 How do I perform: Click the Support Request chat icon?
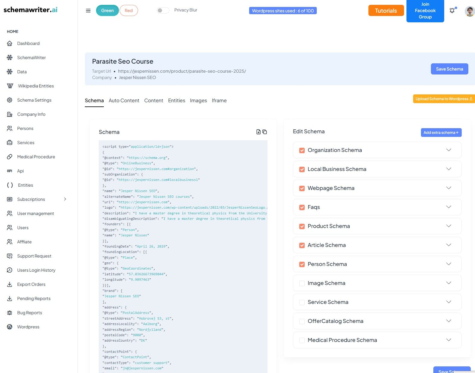pyautogui.click(x=10, y=256)
